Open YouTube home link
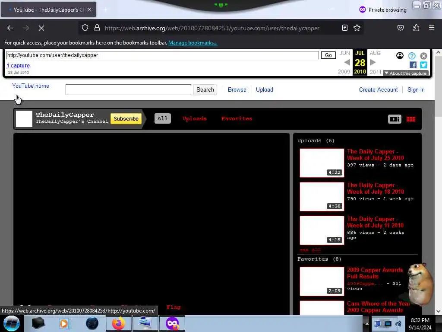The height and width of the screenshot is (332, 442). coord(31,86)
